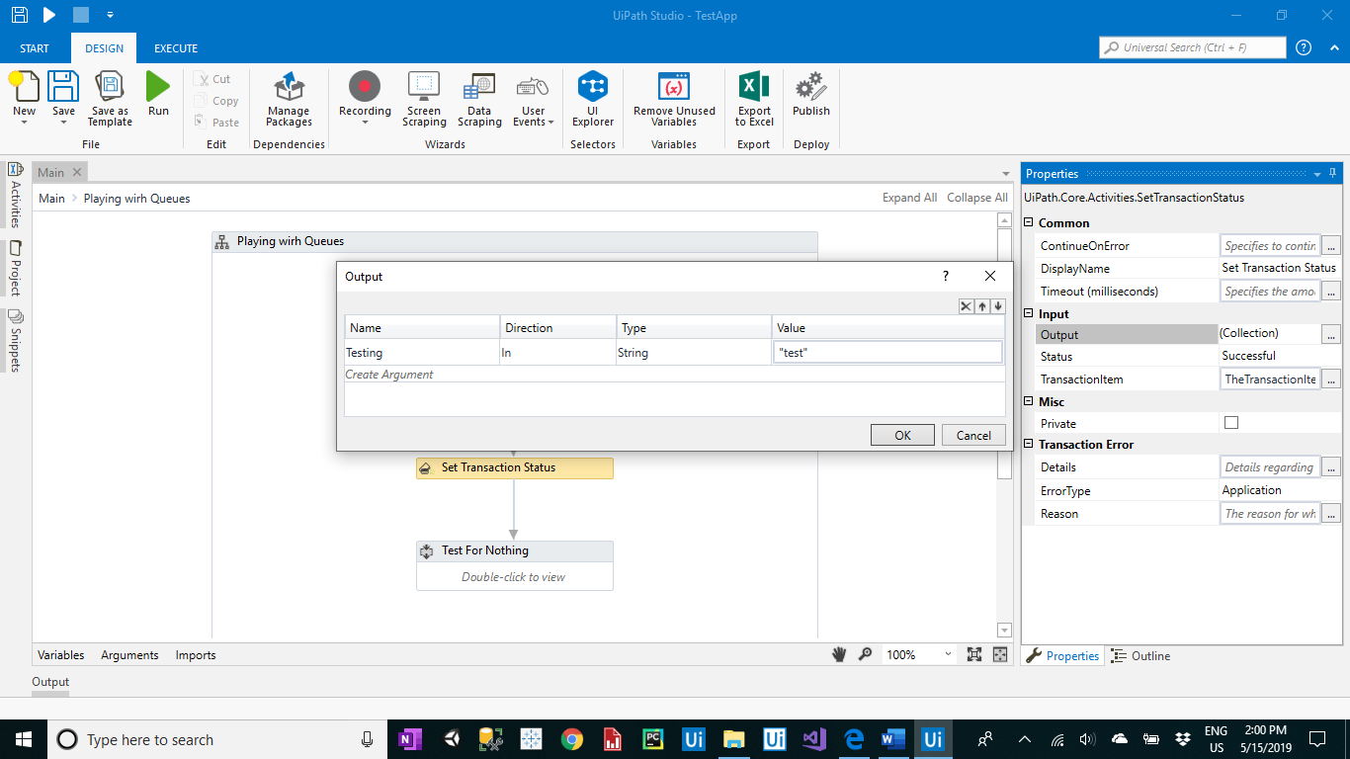Toggle the Private checkbox
This screenshot has width=1350, height=759.
click(1231, 423)
